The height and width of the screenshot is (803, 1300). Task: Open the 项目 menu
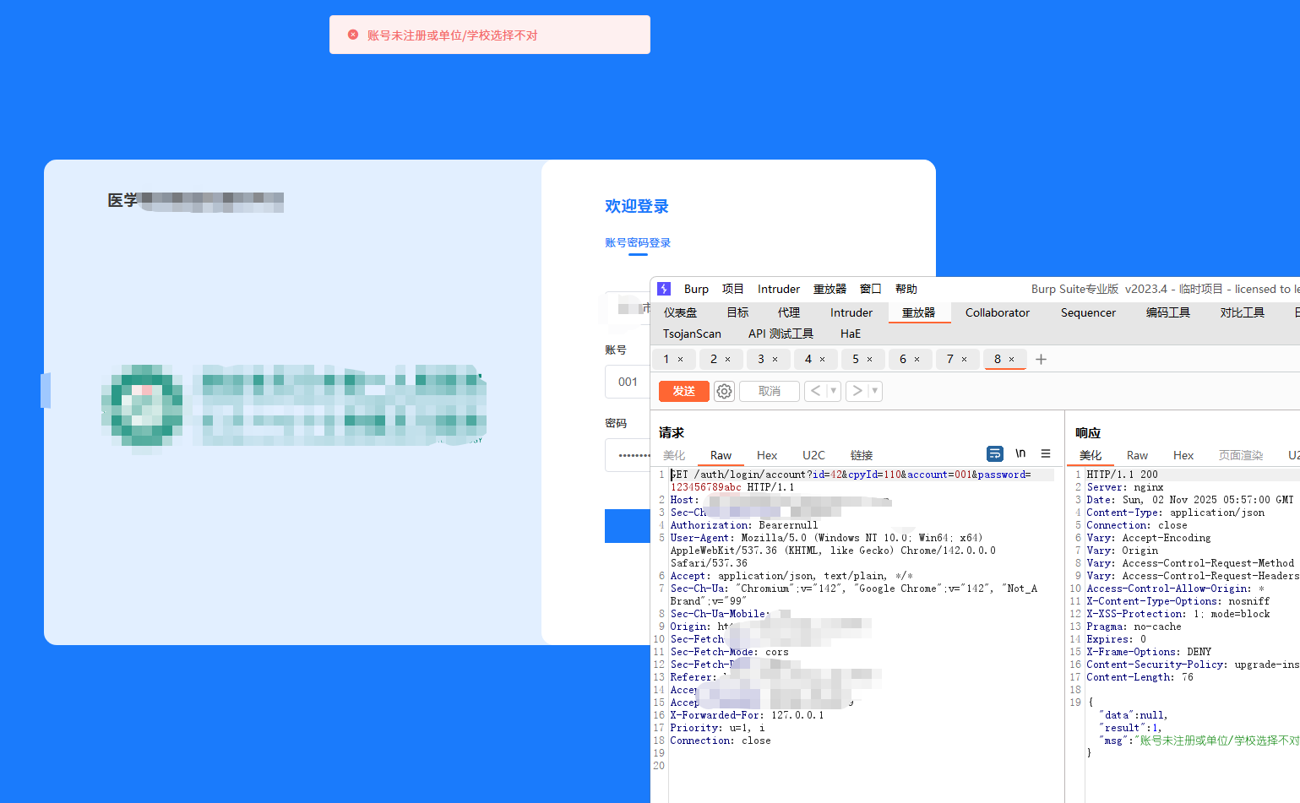[732, 289]
